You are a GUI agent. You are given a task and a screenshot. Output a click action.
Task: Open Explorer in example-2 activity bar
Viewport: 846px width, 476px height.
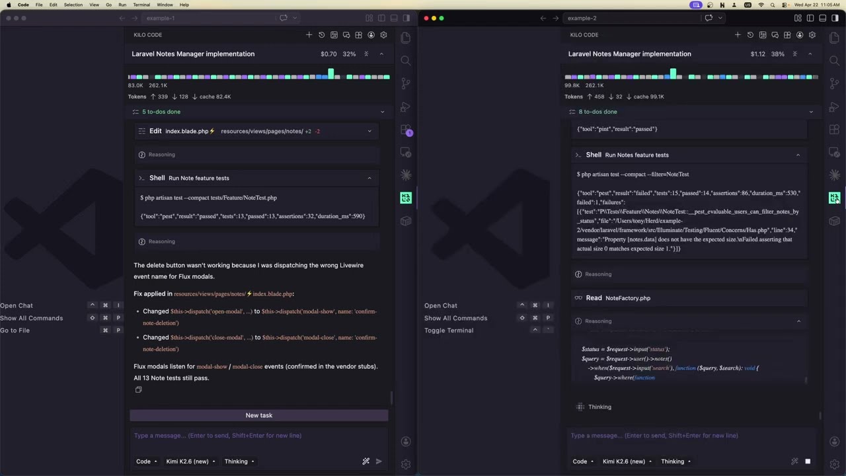pos(835,38)
